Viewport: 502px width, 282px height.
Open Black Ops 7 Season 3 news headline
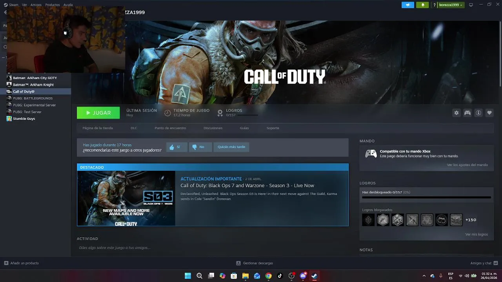[x=247, y=186]
